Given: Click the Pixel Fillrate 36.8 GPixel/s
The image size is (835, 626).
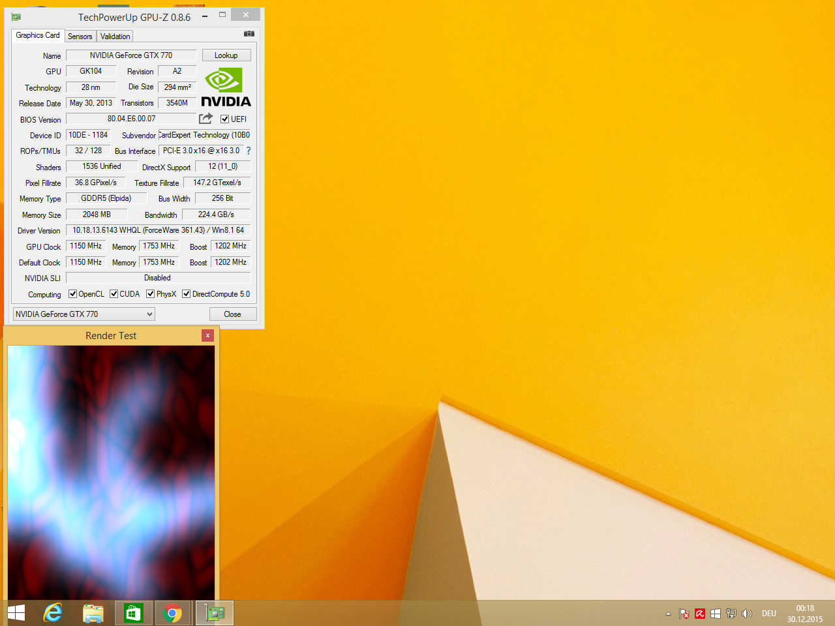Looking at the screenshot, I should (95, 183).
